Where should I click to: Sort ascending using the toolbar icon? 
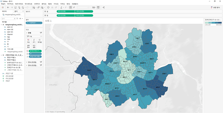click(x=52, y=7)
